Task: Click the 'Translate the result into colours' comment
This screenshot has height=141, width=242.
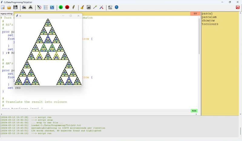Action: [36, 102]
